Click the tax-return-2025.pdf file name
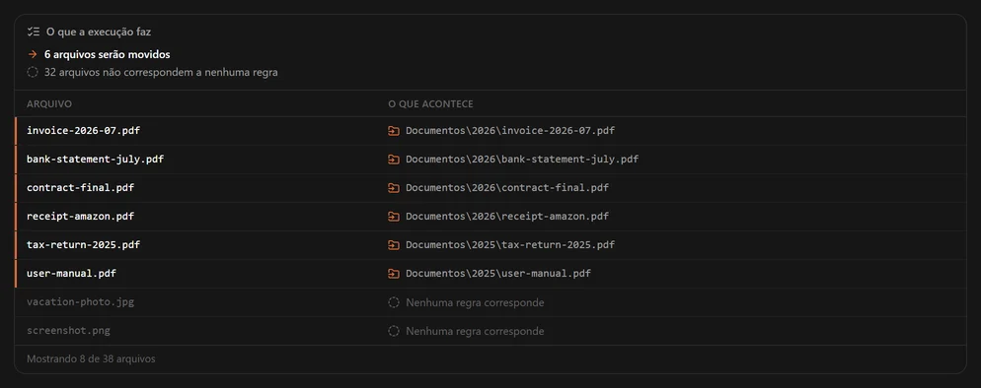 [x=83, y=244]
